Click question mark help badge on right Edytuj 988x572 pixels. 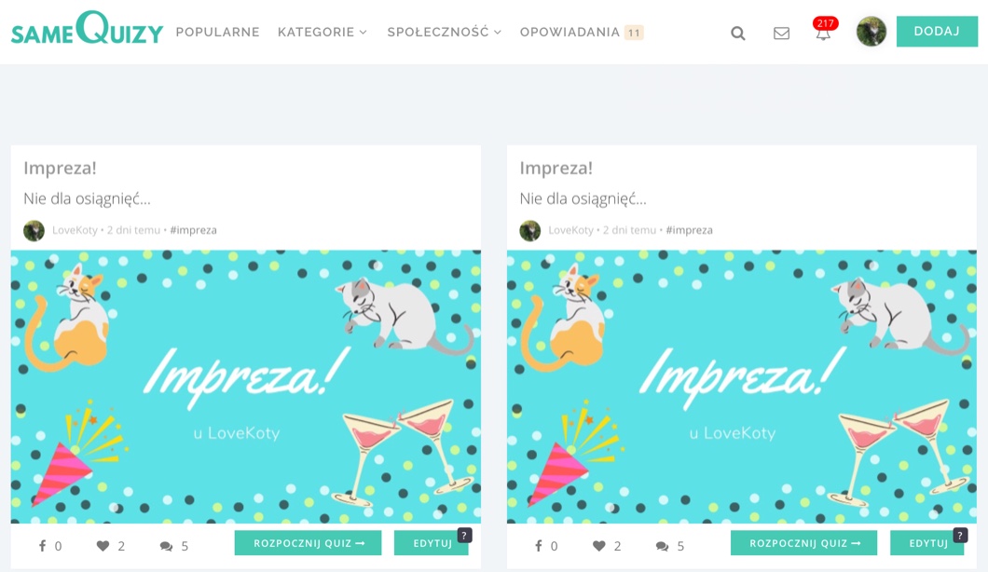click(x=960, y=536)
